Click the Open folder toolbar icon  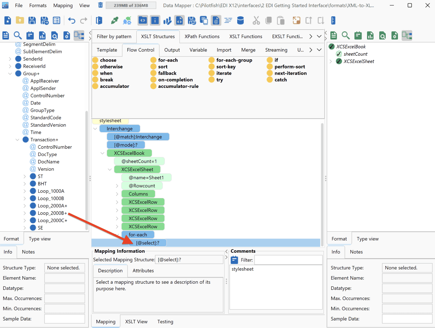pos(20,20)
